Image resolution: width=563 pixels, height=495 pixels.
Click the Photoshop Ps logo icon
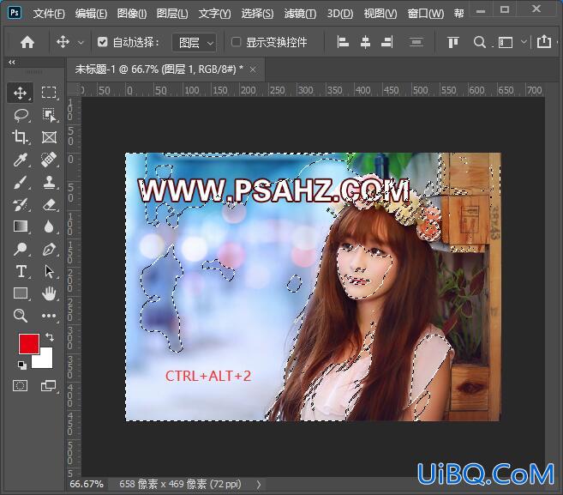pos(15,14)
